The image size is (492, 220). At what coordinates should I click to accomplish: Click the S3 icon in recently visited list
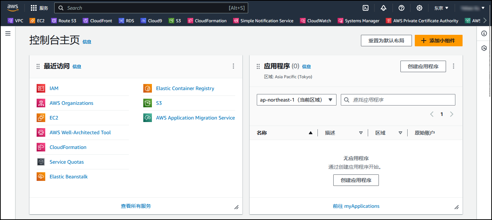[x=148, y=103]
